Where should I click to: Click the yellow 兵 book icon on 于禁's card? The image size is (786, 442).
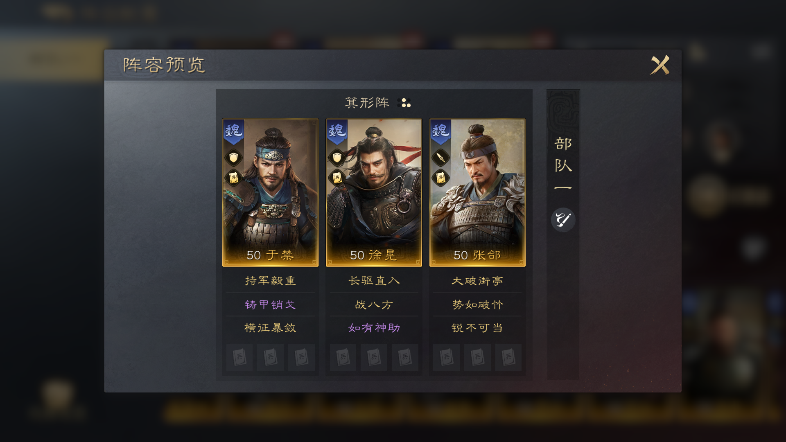[x=233, y=178]
